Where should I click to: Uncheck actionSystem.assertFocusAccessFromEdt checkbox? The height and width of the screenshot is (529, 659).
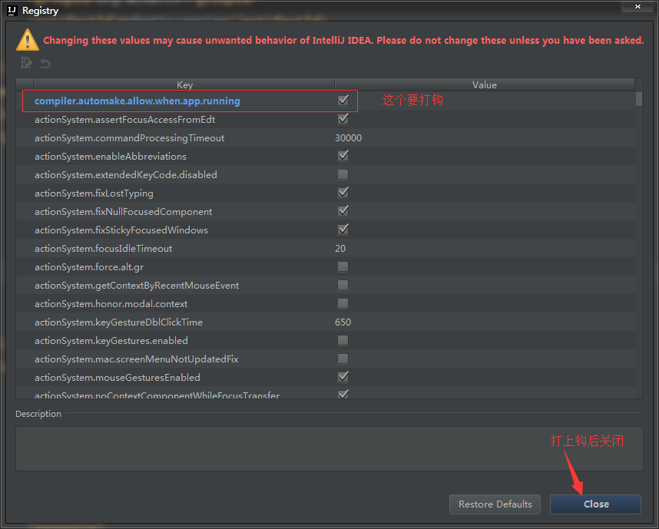click(343, 119)
